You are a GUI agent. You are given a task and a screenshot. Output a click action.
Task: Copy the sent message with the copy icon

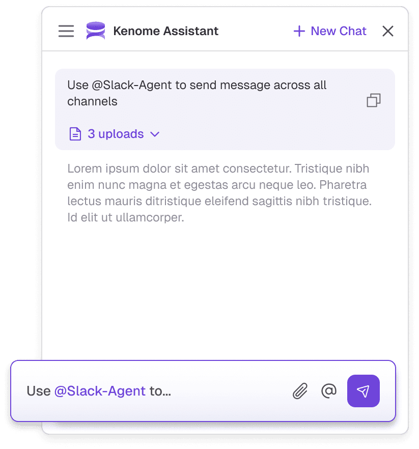374,100
